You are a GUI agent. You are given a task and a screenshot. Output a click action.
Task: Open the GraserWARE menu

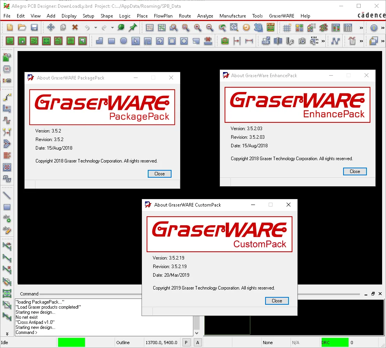[282, 16]
